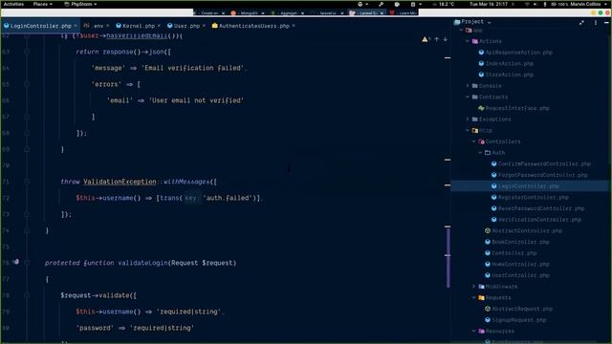Open StoreAction.php in the project tree

pyautogui.click(x=506, y=75)
